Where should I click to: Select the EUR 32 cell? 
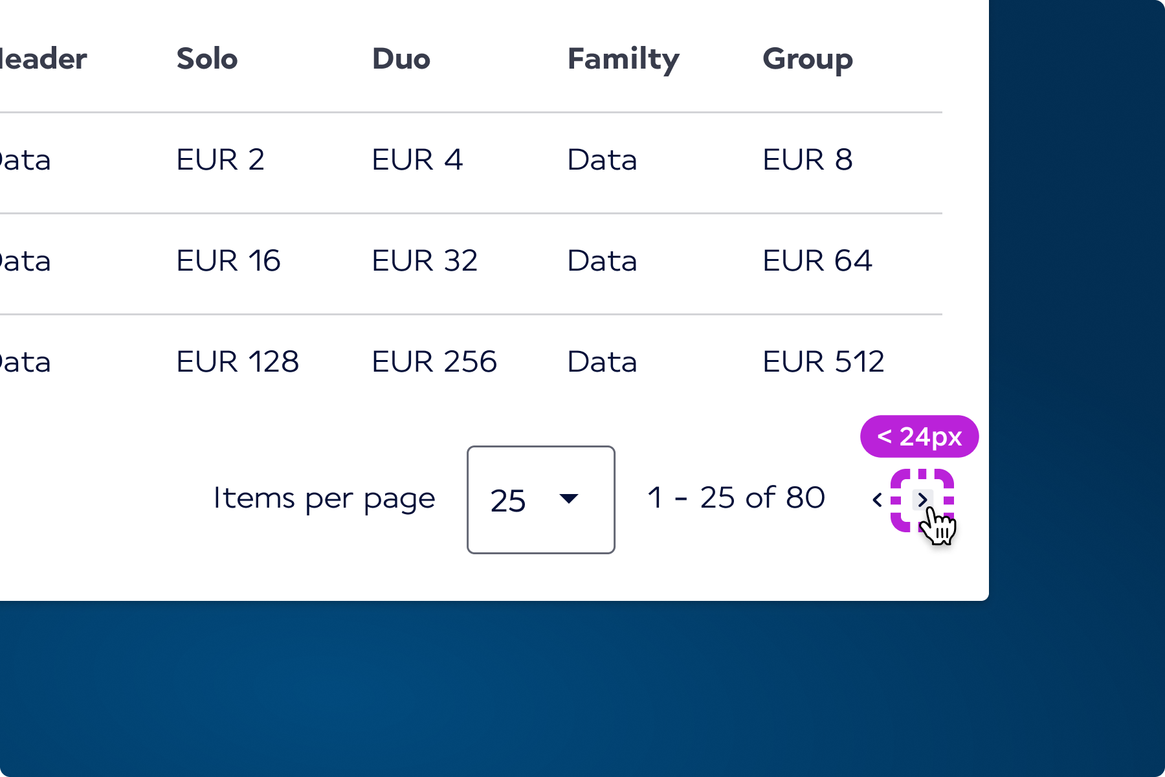click(425, 261)
